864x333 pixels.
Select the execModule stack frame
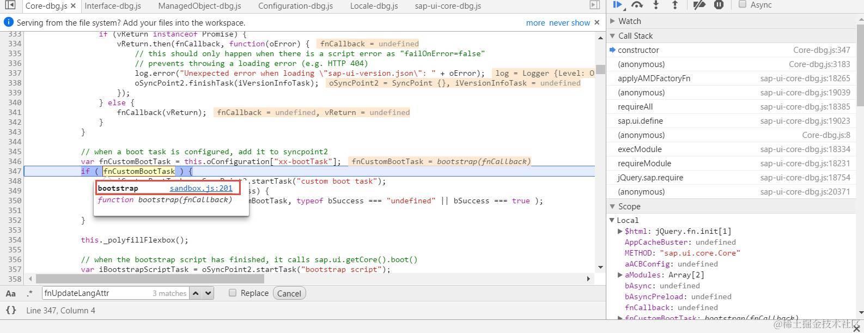click(731, 149)
